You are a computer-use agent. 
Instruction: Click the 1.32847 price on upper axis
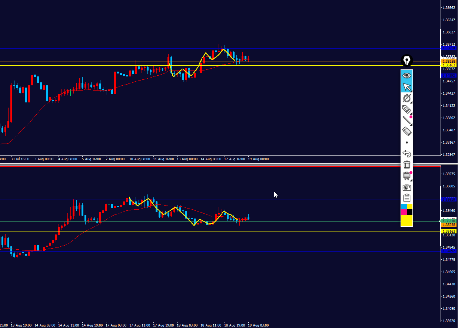tap(449, 154)
